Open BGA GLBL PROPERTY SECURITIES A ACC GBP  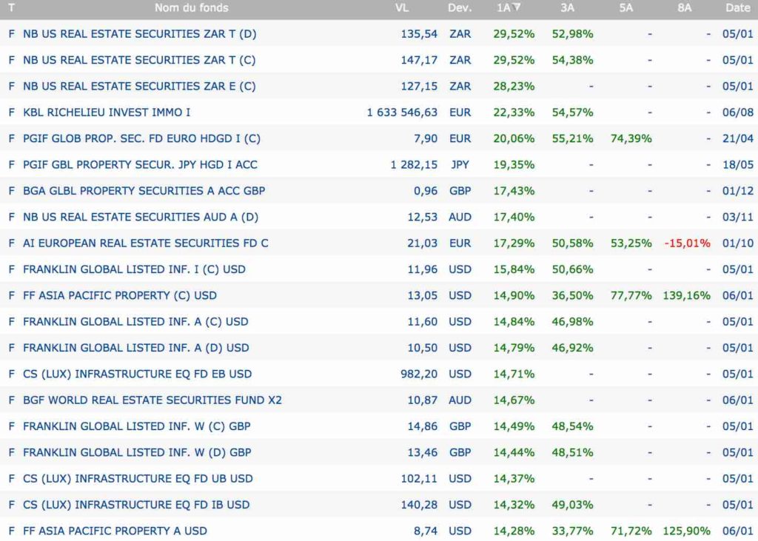coord(144,190)
